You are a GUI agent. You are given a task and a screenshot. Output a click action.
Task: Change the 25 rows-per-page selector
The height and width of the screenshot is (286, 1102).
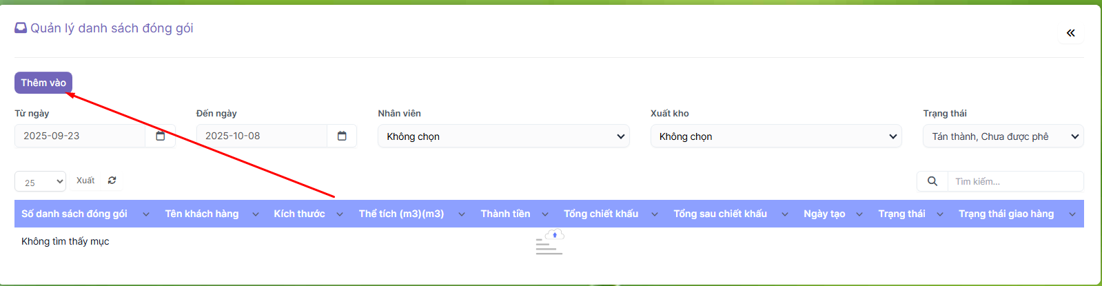click(x=40, y=182)
